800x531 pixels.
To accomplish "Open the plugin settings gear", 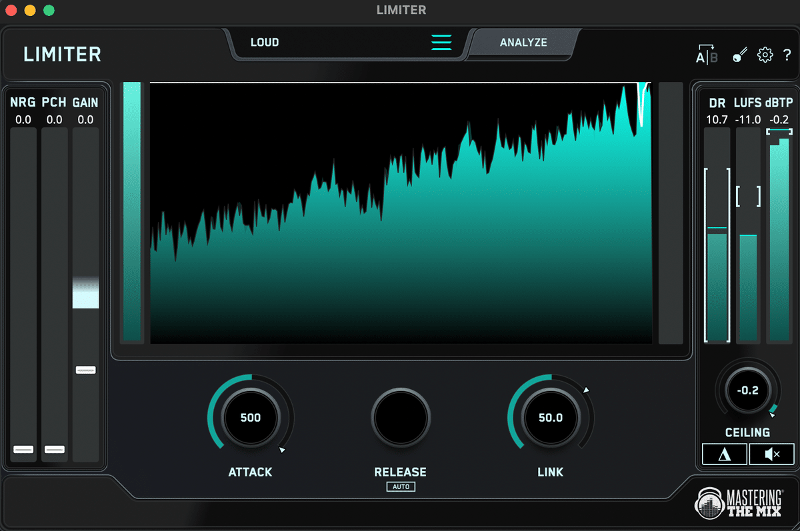I will [x=765, y=56].
